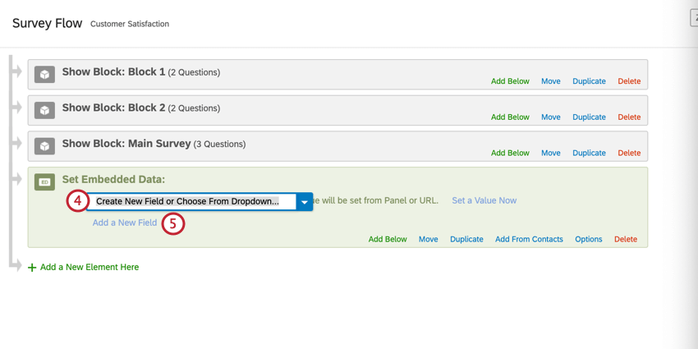Viewport: 698px width, 349px height.
Task: Click the Set Embedded Data element icon
Action: click(44, 181)
